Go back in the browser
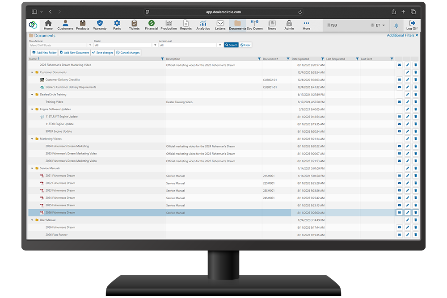The height and width of the screenshot is (298, 447). click(50, 12)
